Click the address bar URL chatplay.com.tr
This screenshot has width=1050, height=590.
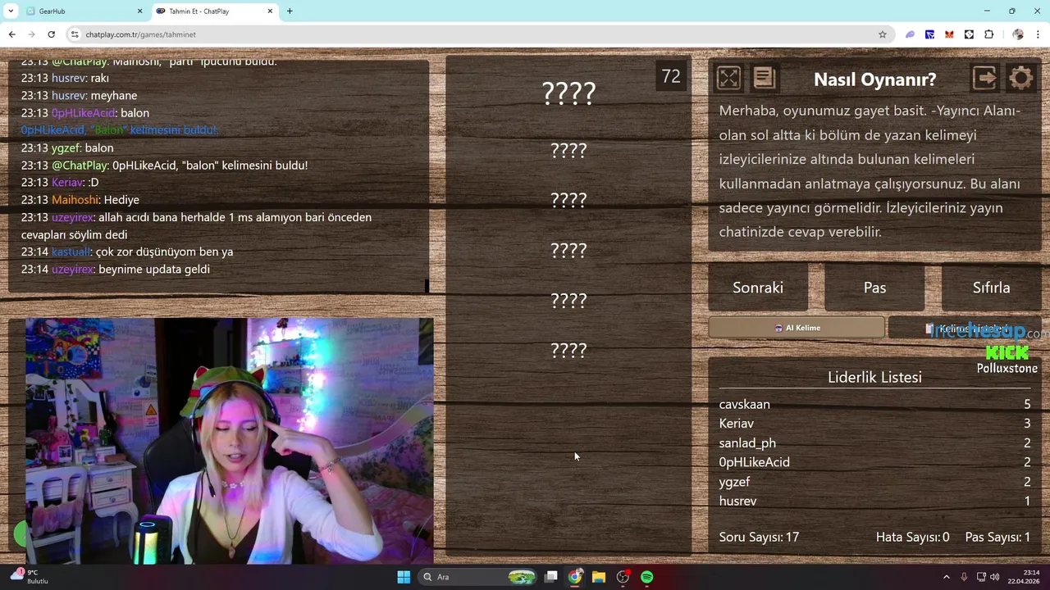(140, 34)
